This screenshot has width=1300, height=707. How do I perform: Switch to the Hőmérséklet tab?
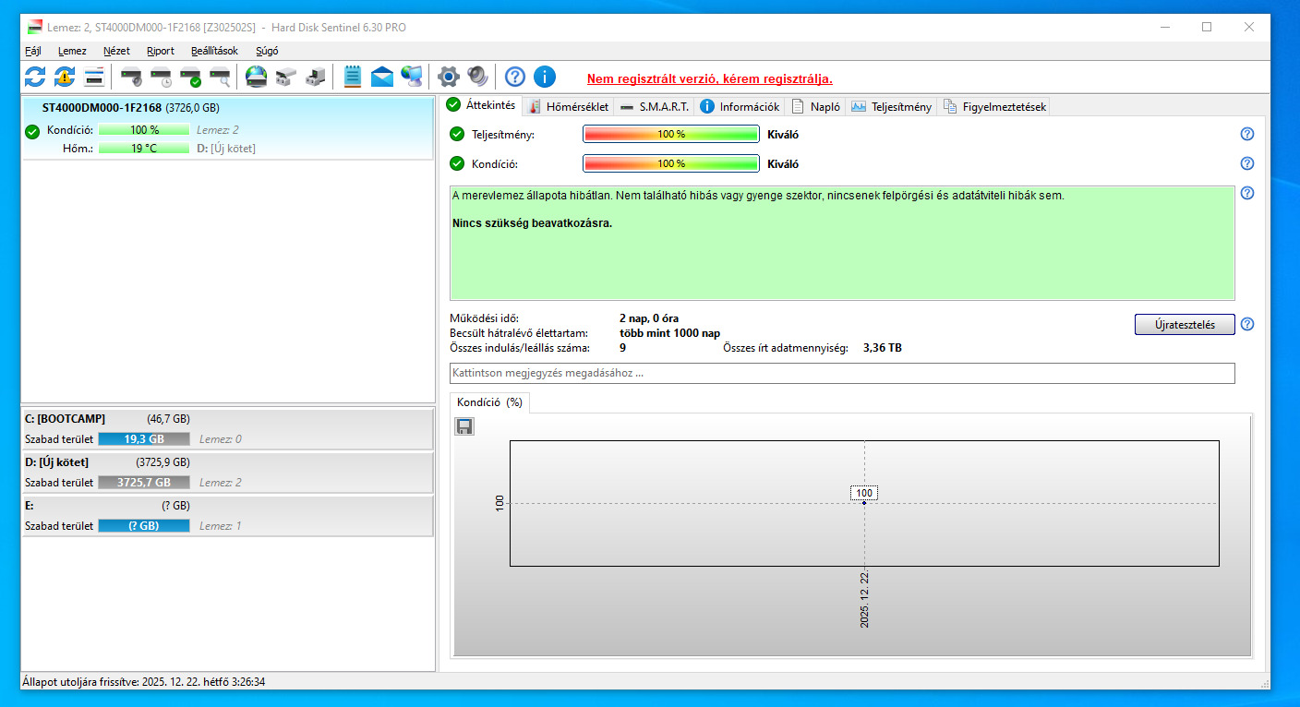coord(568,106)
